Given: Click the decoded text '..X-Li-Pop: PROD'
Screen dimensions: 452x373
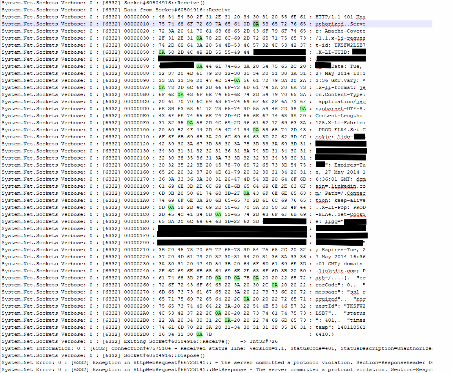Looking at the screenshot, I should coord(340,207).
